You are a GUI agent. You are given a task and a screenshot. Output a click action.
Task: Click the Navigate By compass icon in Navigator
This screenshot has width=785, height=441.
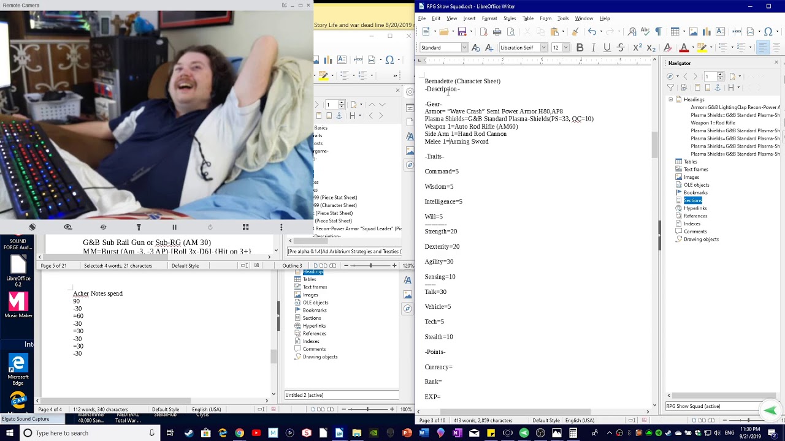pos(670,77)
